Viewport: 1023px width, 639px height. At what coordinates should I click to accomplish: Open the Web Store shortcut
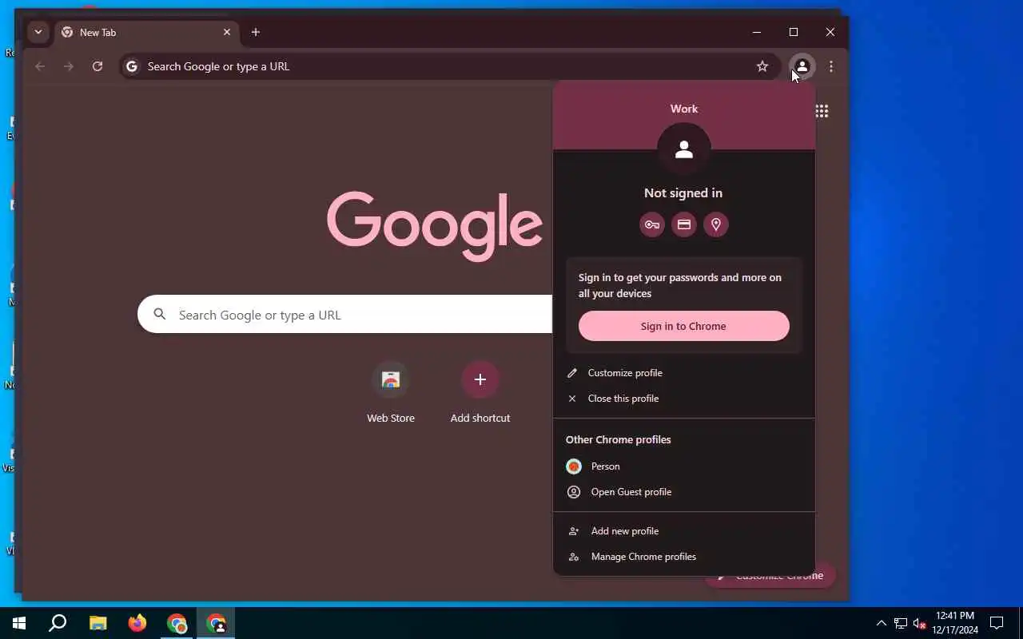coord(391,391)
